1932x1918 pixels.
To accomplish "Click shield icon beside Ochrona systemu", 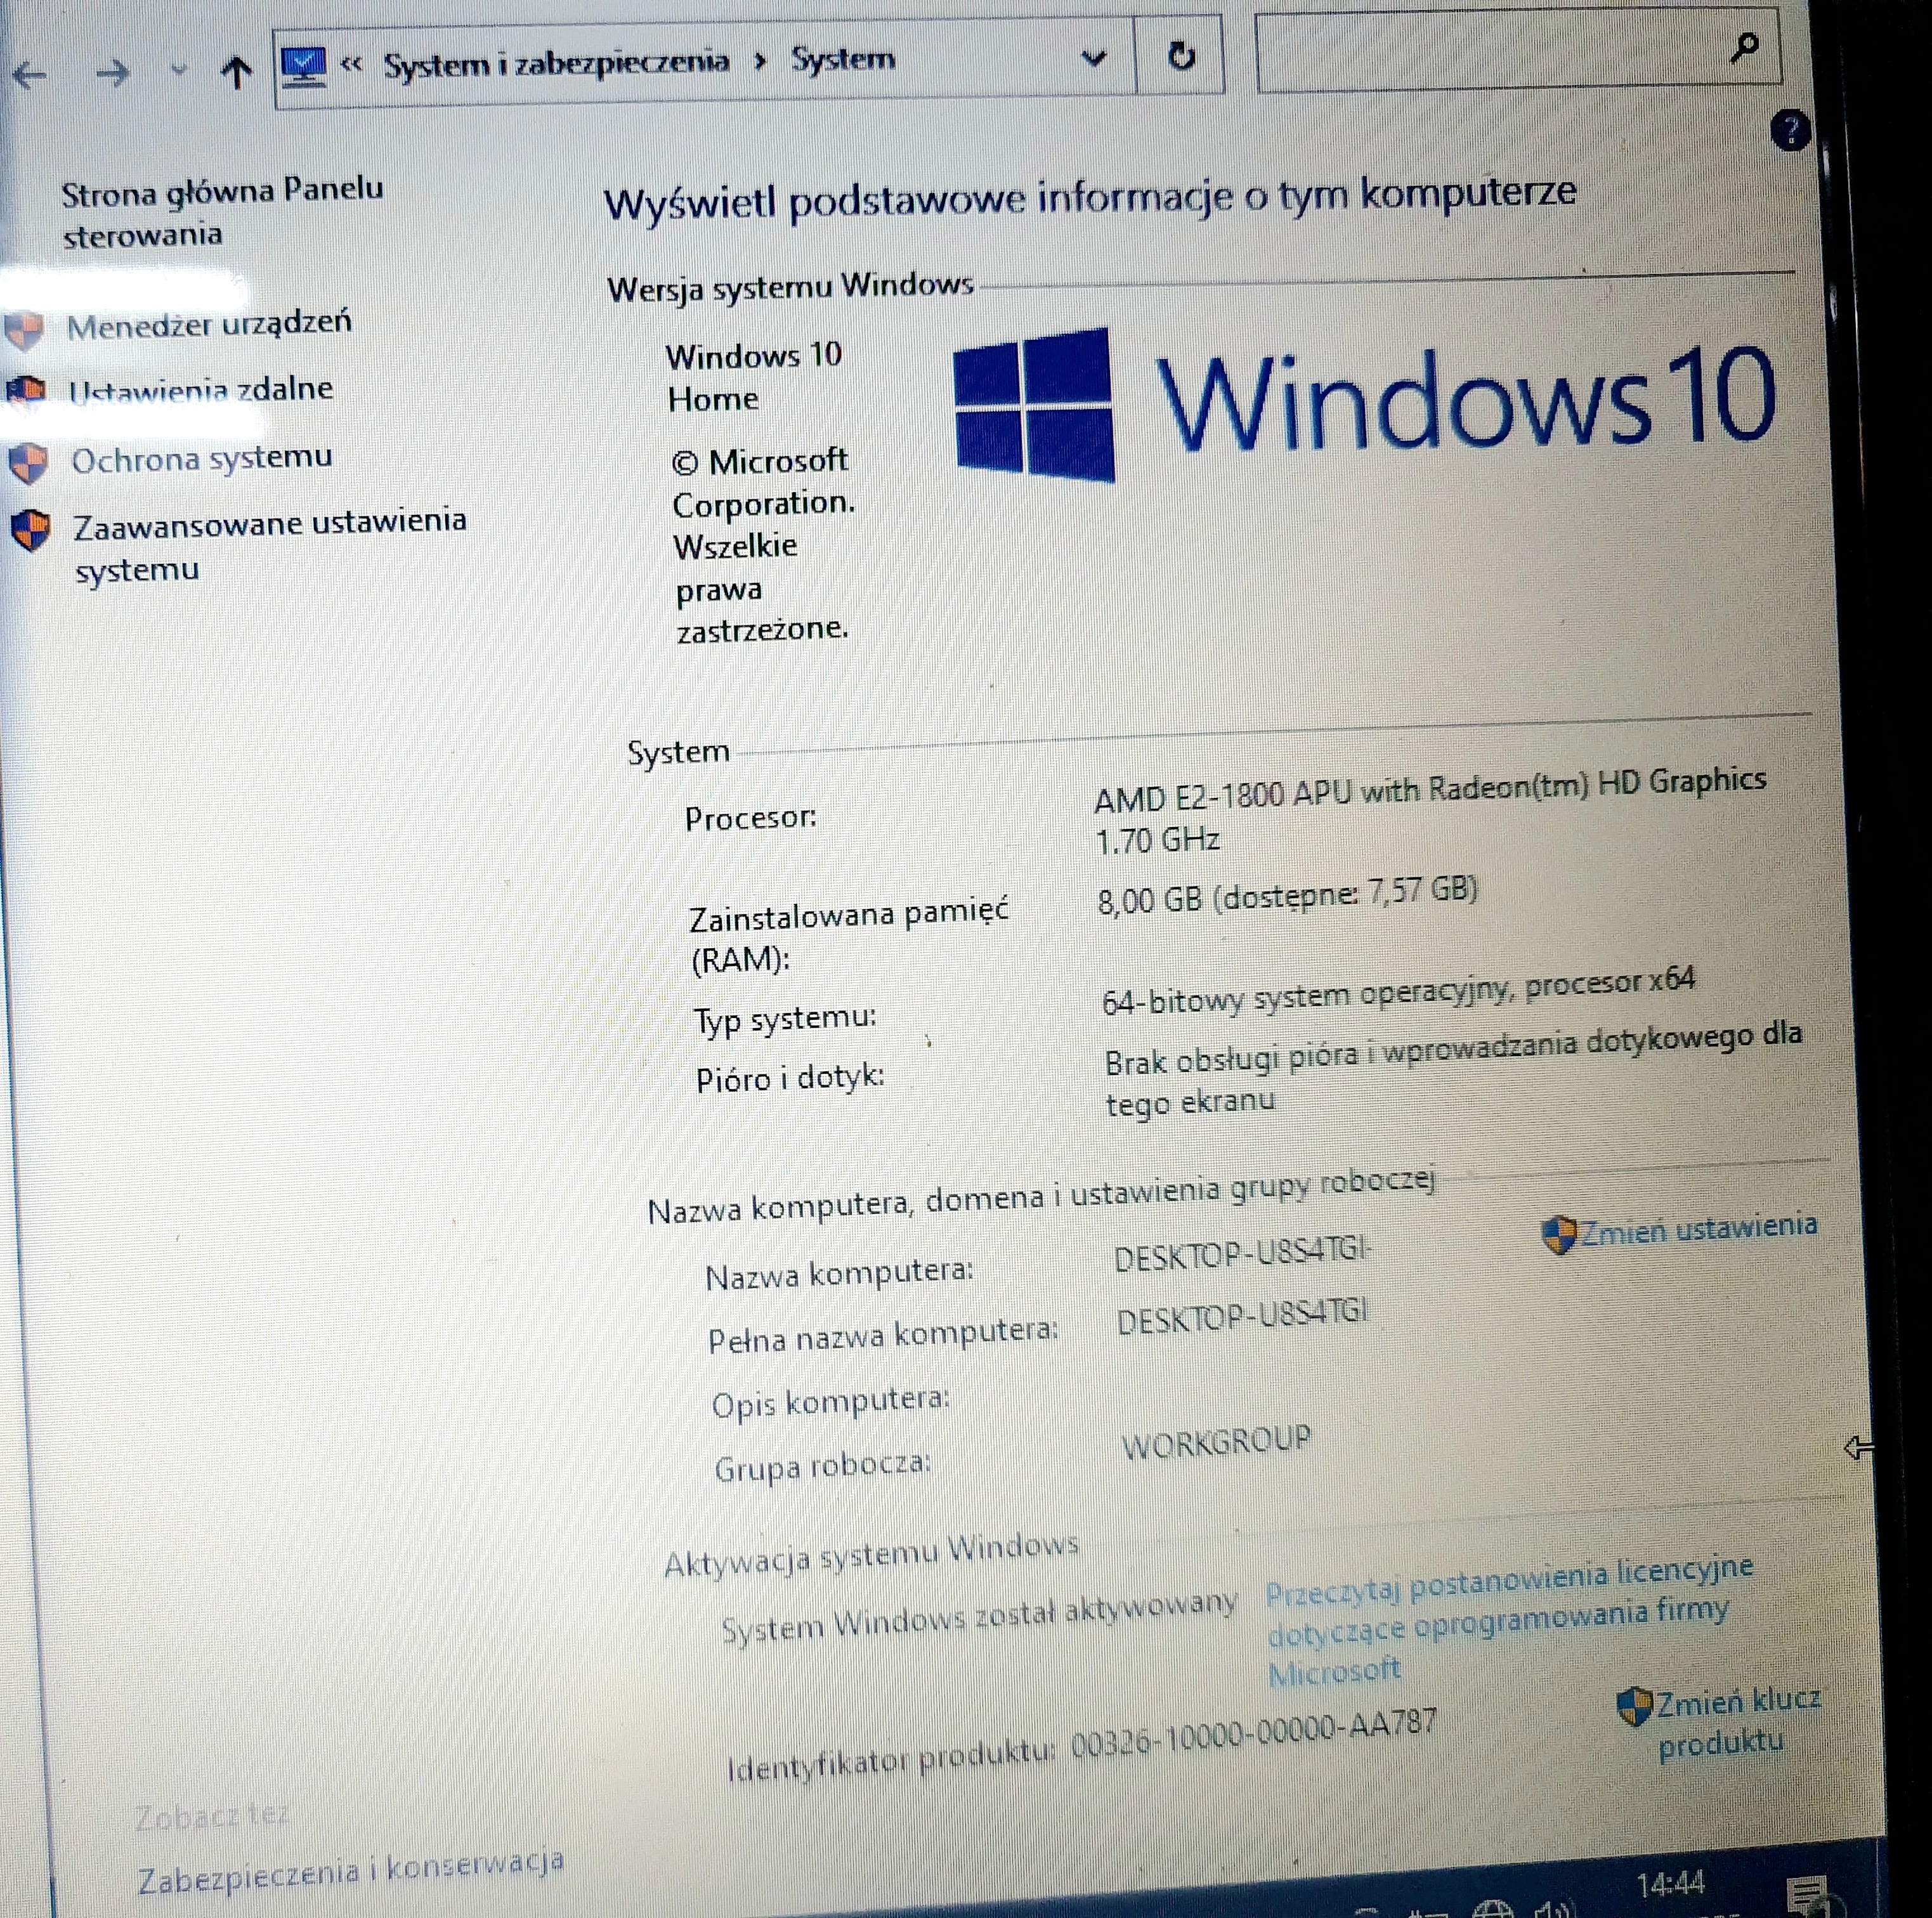I will (28, 463).
